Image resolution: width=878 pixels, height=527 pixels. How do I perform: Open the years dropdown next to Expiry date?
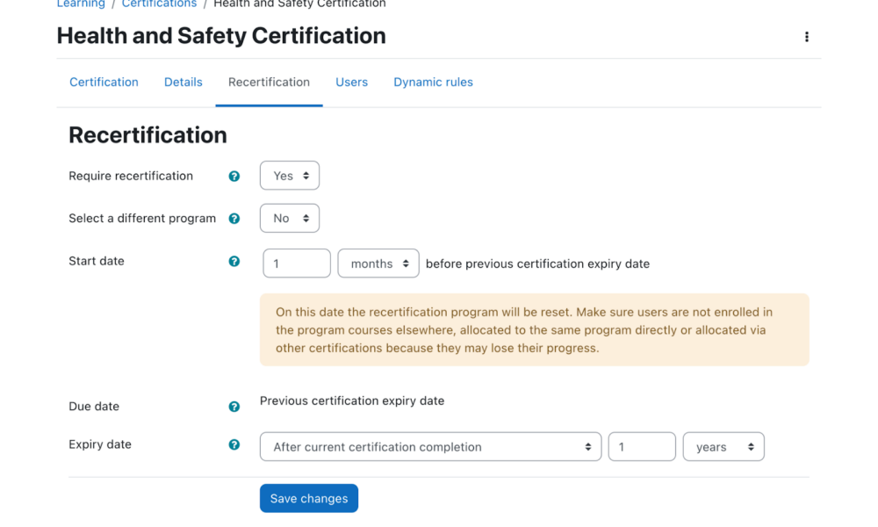[723, 446]
